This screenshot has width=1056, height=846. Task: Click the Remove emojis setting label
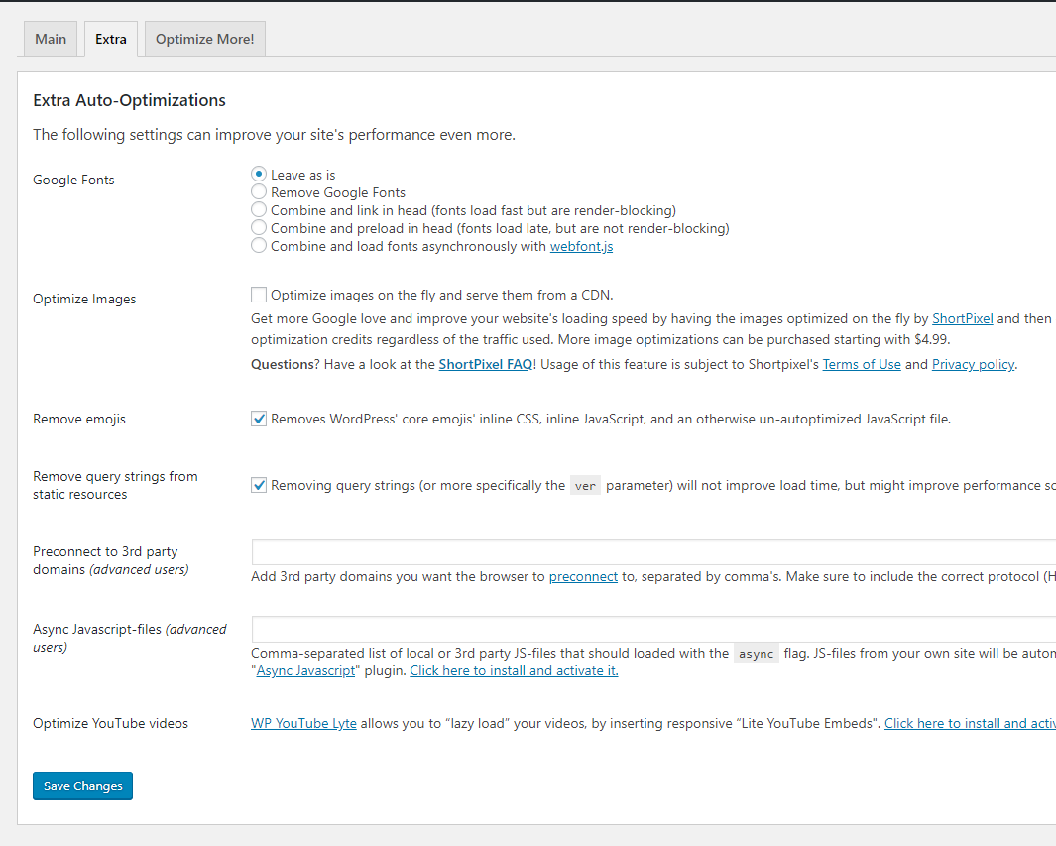pyautogui.click(x=78, y=419)
